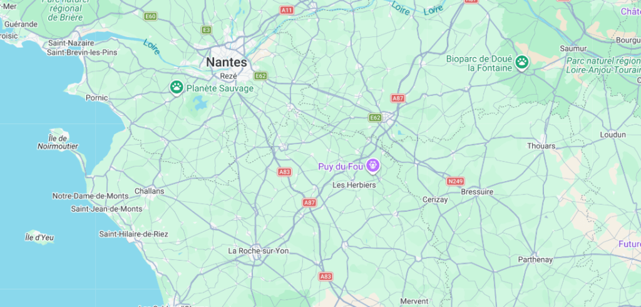Click the Planète Sauvage zoo paw icon
The image size is (641, 307).
click(176, 87)
